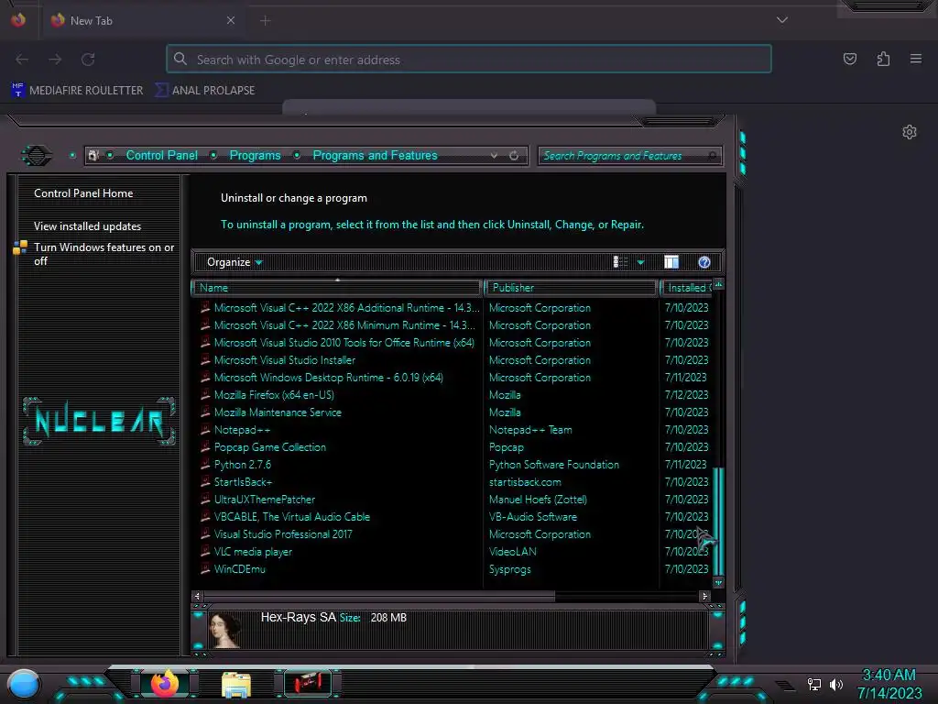938x704 pixels.
Task: Click the Programs breadcrumb
Action: (x=255, y=156)
